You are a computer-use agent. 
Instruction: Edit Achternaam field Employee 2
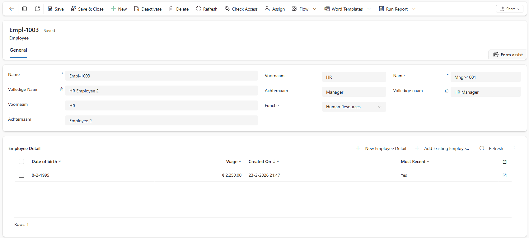click(x=161, y=121)
